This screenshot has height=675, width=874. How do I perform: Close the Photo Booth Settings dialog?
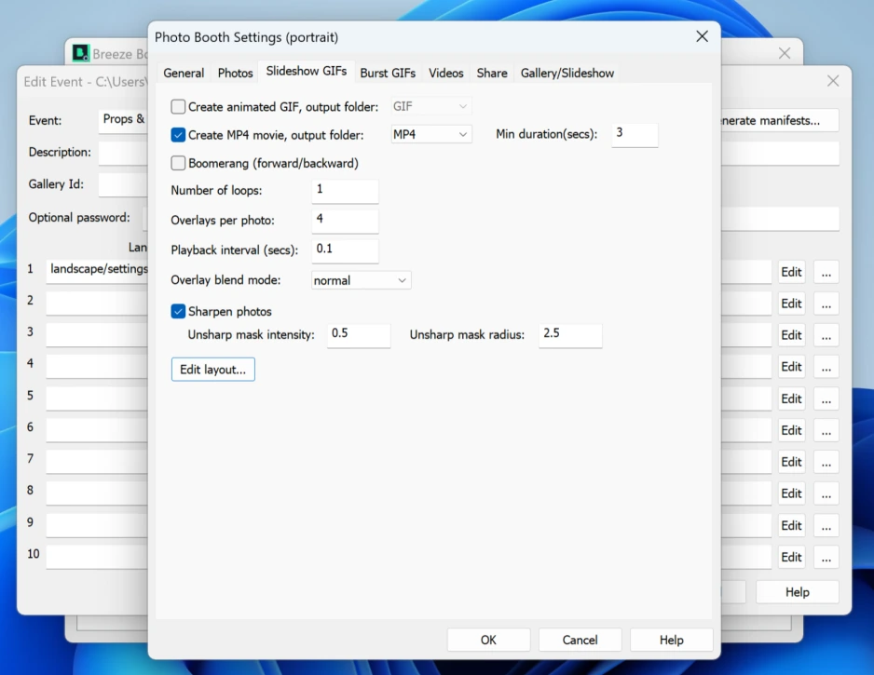pos(702,36)
